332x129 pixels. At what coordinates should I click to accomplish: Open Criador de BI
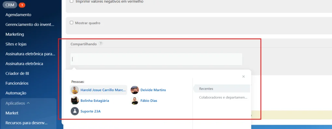tap(17, 74)
